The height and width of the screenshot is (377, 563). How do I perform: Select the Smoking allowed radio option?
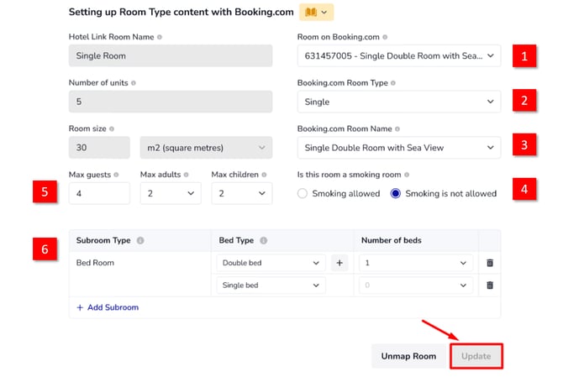pyautogui.click(x=303, y=193)
